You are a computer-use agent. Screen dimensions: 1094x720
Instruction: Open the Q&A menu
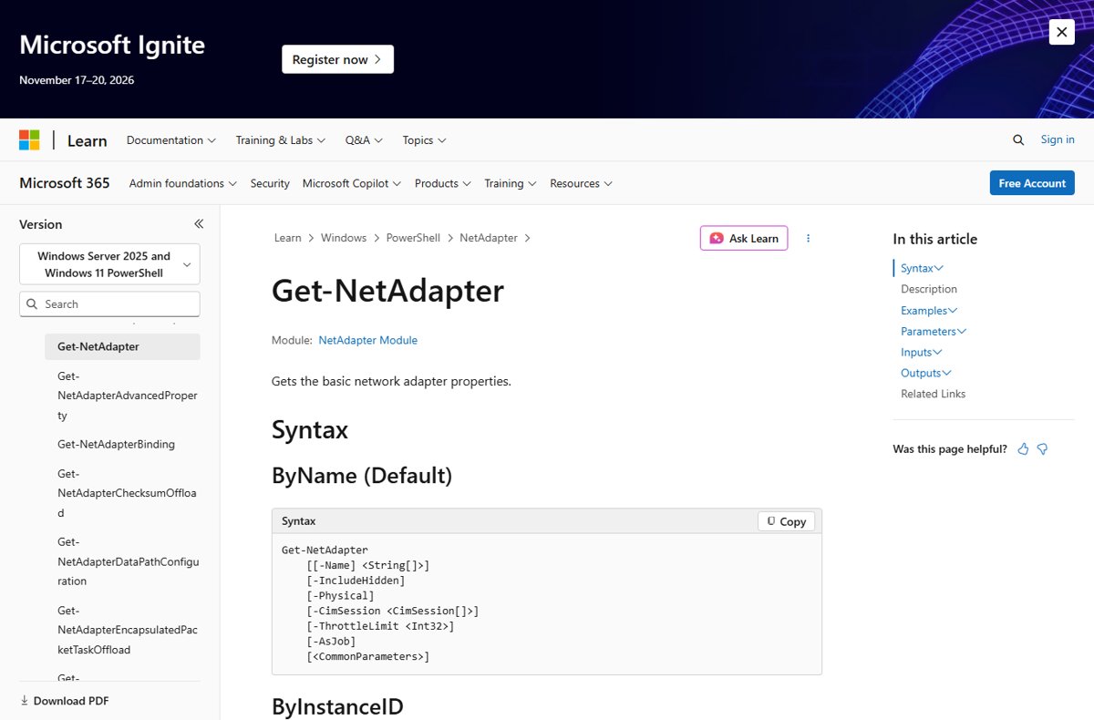tap(364, 140)
